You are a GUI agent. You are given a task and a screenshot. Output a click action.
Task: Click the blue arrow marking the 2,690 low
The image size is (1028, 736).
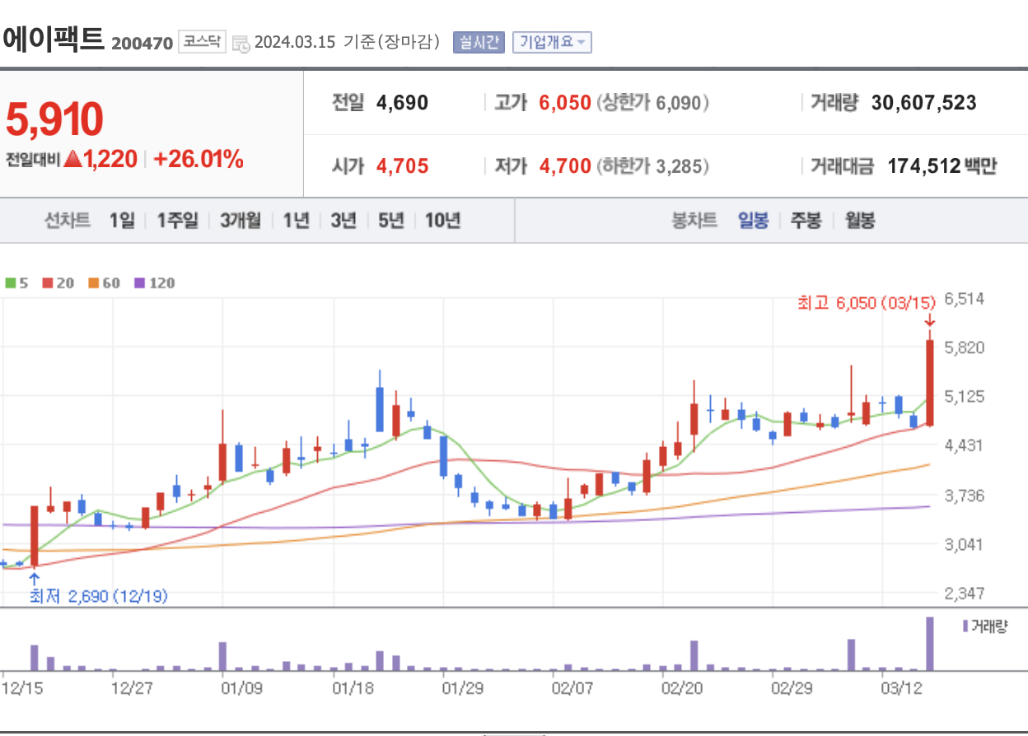(34, 578)
